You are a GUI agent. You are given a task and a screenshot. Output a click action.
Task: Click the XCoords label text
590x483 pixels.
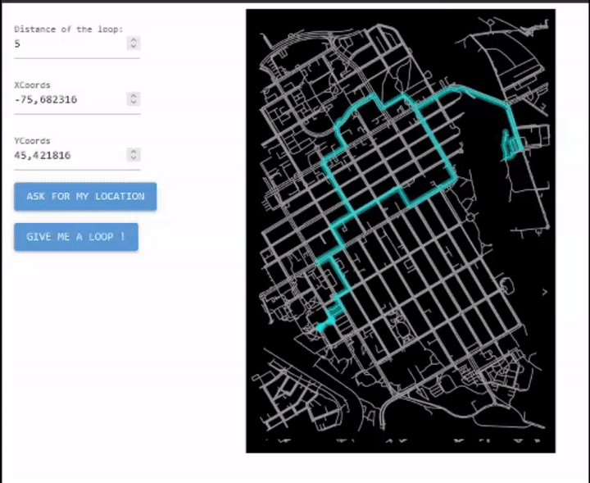(32, 84)
